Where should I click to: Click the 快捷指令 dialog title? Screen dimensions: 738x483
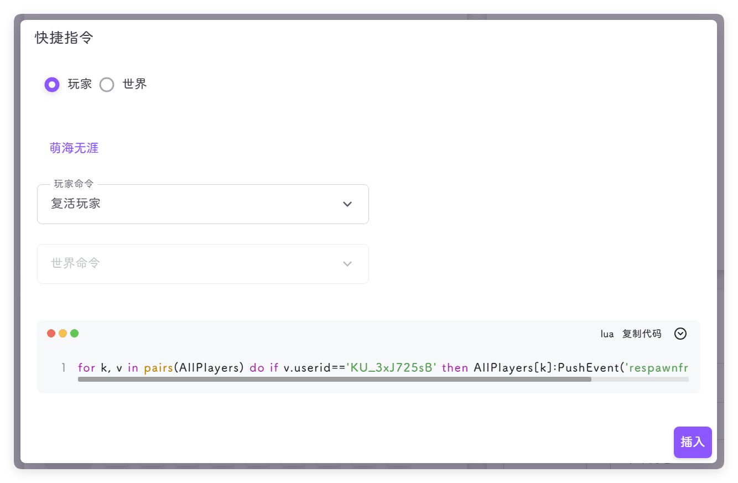coord(64,38)
